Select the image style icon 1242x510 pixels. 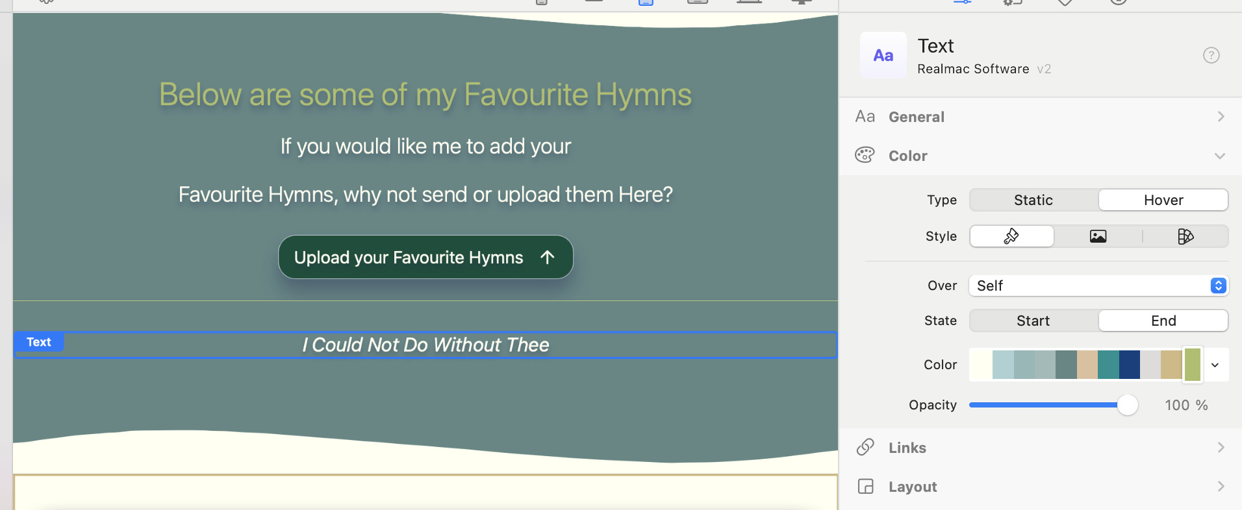coord(1098,236)
